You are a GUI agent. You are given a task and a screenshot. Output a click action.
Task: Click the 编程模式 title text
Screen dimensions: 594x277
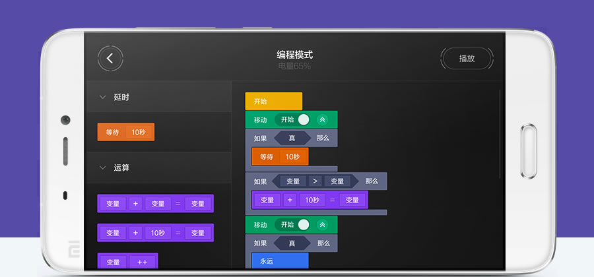(x=294, y=55)
